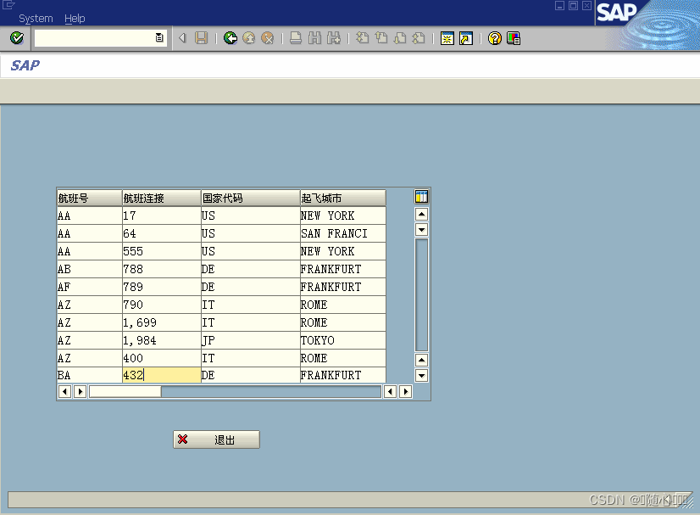Click the Enter (green checkmark) icon
700x515 pixels.
point(15,37)
